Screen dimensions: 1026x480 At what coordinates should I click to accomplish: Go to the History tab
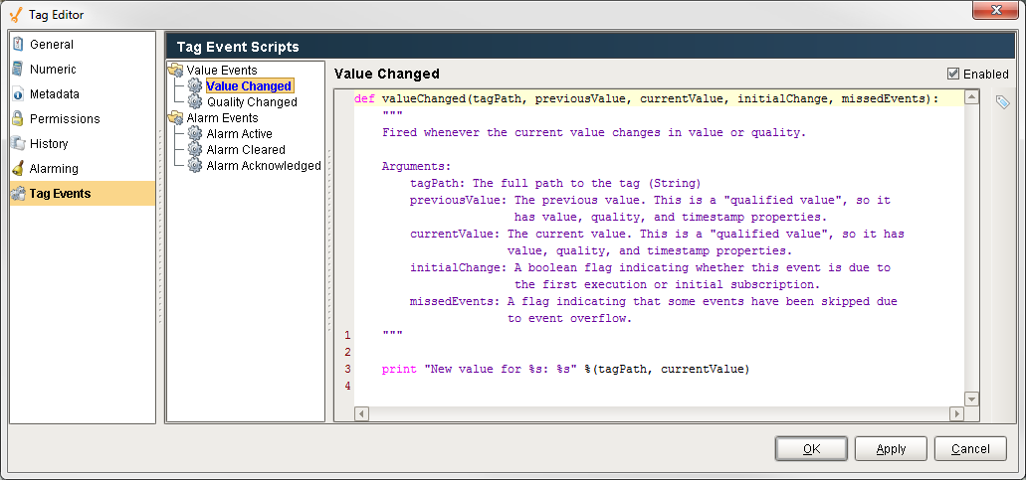tap(83, 144)
